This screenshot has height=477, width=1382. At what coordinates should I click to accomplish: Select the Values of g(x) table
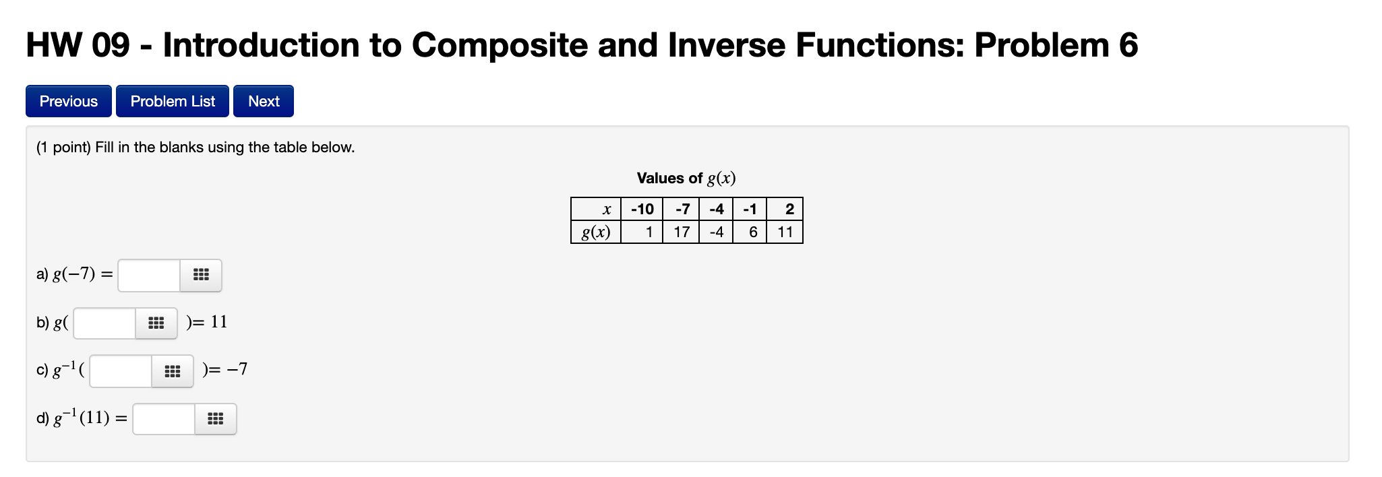686,220
